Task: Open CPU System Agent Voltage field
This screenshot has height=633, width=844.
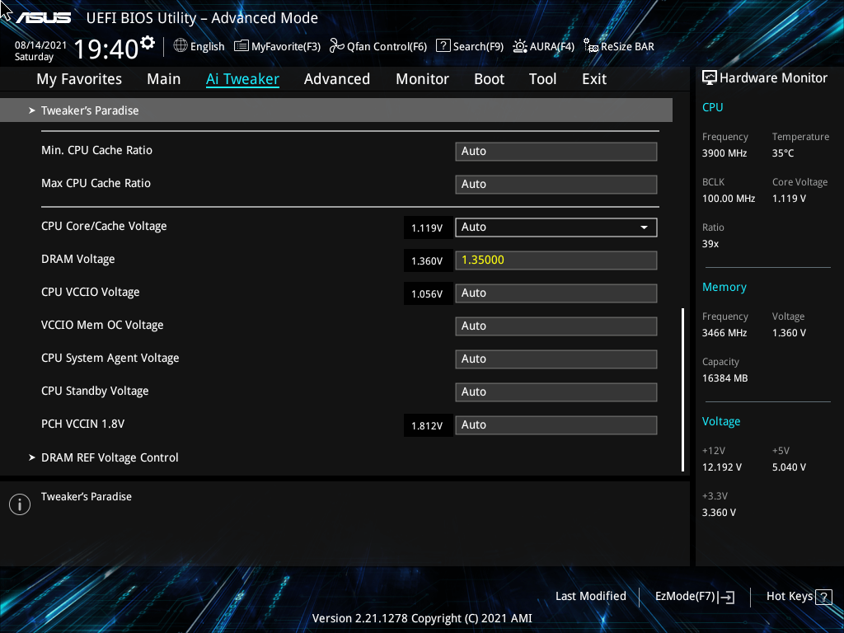Action: click(556, 359)
